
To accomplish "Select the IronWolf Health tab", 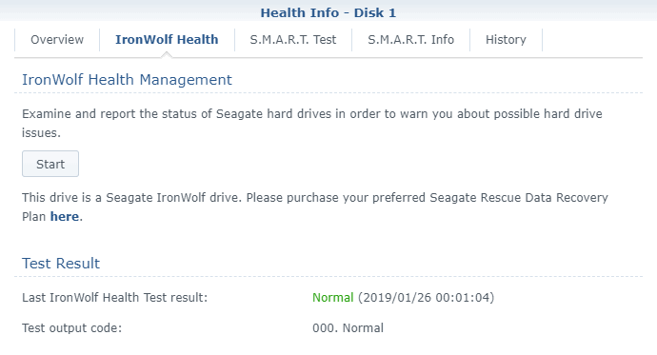I will [167, 40].
